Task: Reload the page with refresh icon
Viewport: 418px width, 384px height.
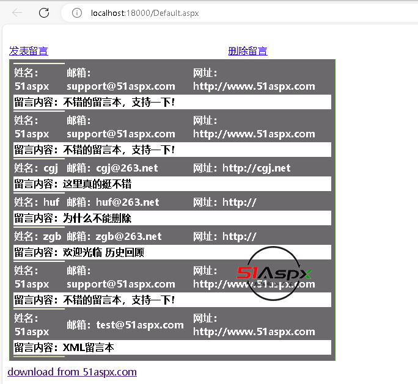Action: (x=44, y=13)
